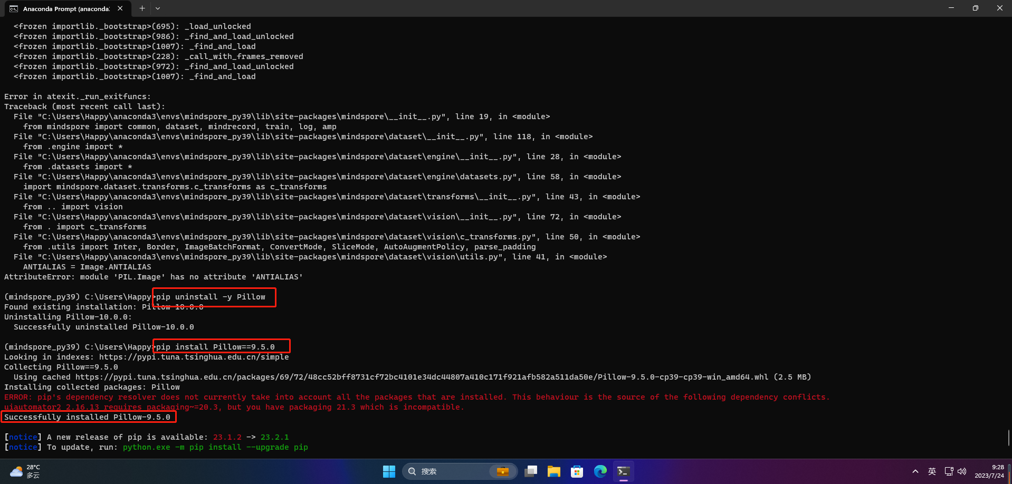Image resolution: width=1012 pixels, height=484 pixels.
Task: Click the 'ANTIALIAS = Image.ANTIALIAS' line
Action: point(87,267)
